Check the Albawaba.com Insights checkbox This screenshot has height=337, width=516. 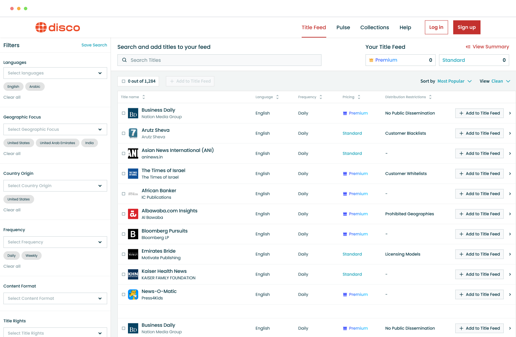click(x=124, y=214)
